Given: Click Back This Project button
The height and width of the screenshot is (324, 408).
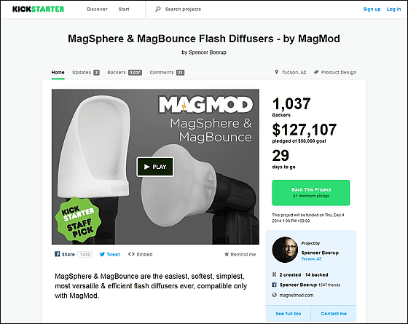Looking at the screenshot, I should [311, 193].
